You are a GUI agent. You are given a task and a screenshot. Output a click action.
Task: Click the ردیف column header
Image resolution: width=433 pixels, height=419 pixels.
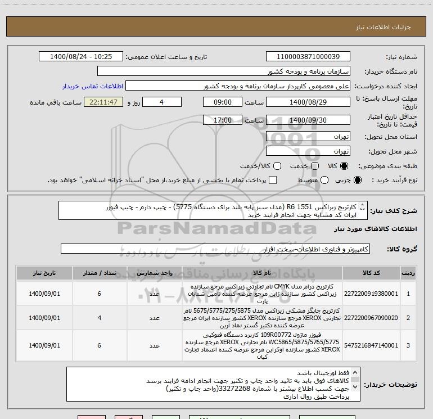click(x=408, y=273)
